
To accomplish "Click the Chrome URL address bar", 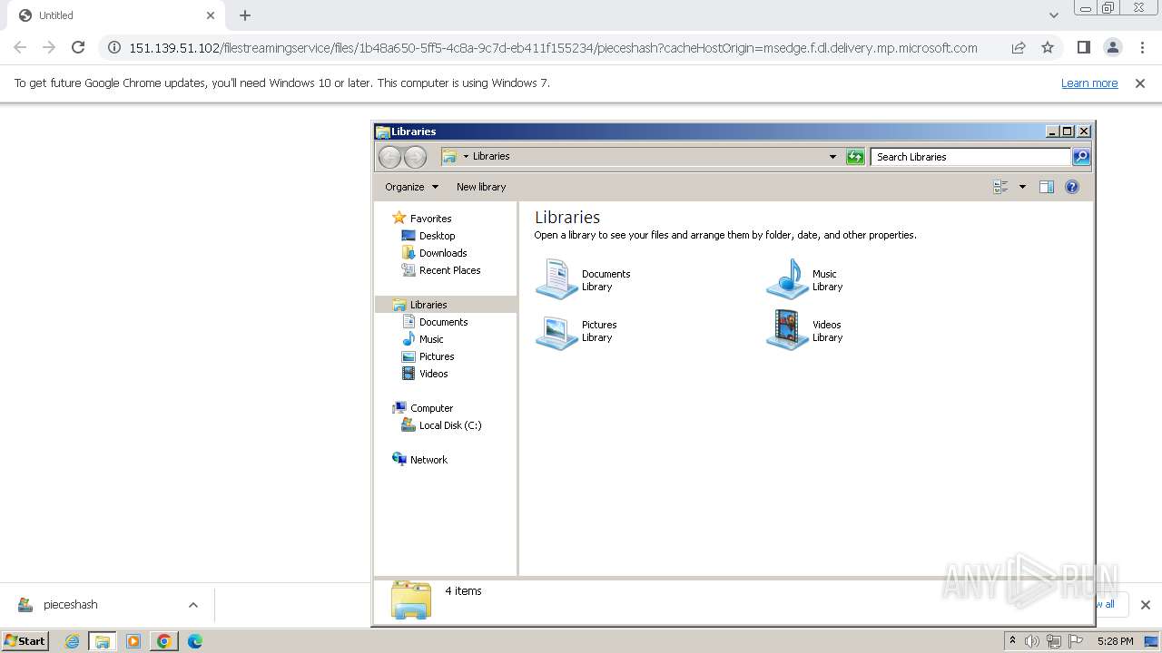I will pyautogui.click(x=554, y=47).
